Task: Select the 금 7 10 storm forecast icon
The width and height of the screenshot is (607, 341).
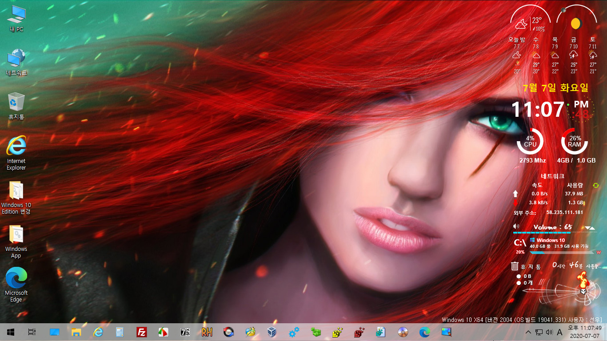Action: point(574,55)
